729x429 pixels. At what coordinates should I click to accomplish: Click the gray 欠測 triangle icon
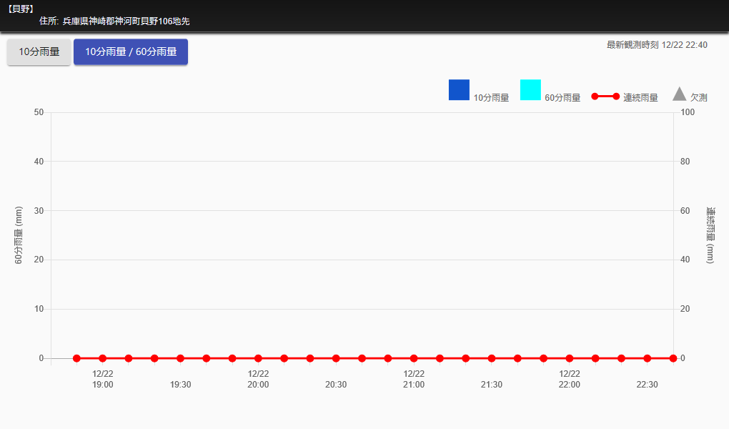(680, 94)
